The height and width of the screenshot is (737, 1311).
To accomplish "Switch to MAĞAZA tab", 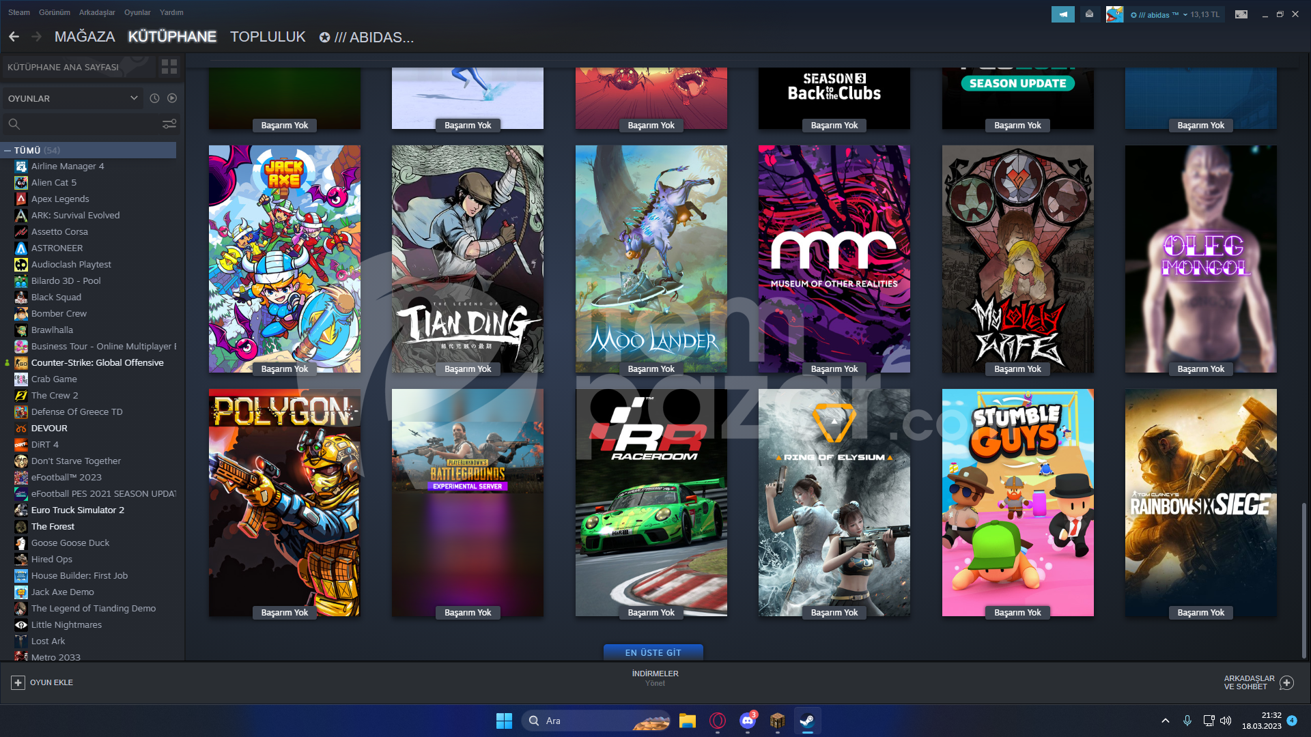I will [x=85, y=37].
